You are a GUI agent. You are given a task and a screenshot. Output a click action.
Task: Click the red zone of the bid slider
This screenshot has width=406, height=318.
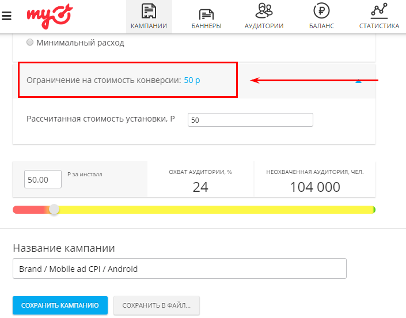coord(30,210)
